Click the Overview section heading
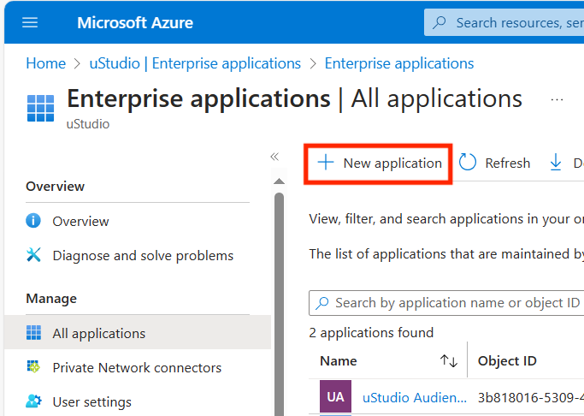 55,186
